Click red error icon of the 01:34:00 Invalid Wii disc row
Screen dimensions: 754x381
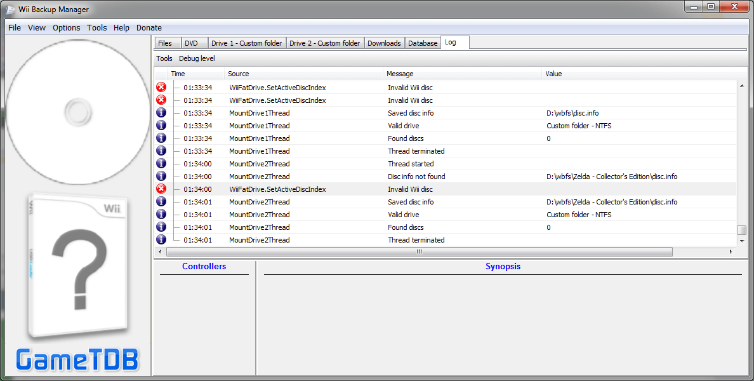[x=161, y=189]
